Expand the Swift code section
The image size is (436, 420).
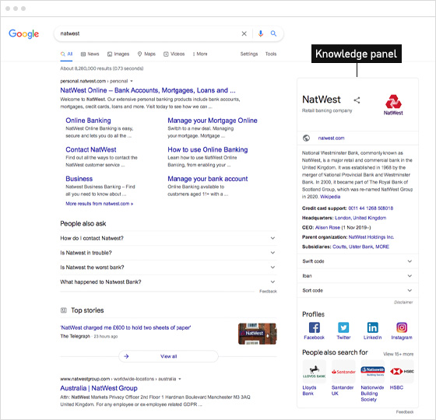(357, 261)
